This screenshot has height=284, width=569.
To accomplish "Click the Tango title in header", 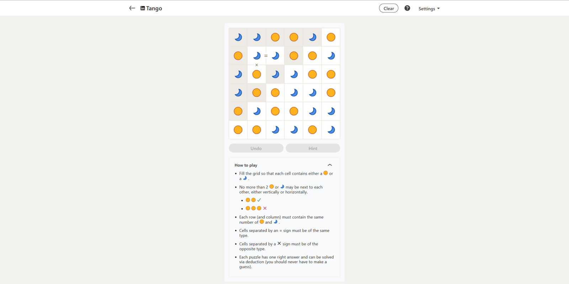I will [154, 8].
